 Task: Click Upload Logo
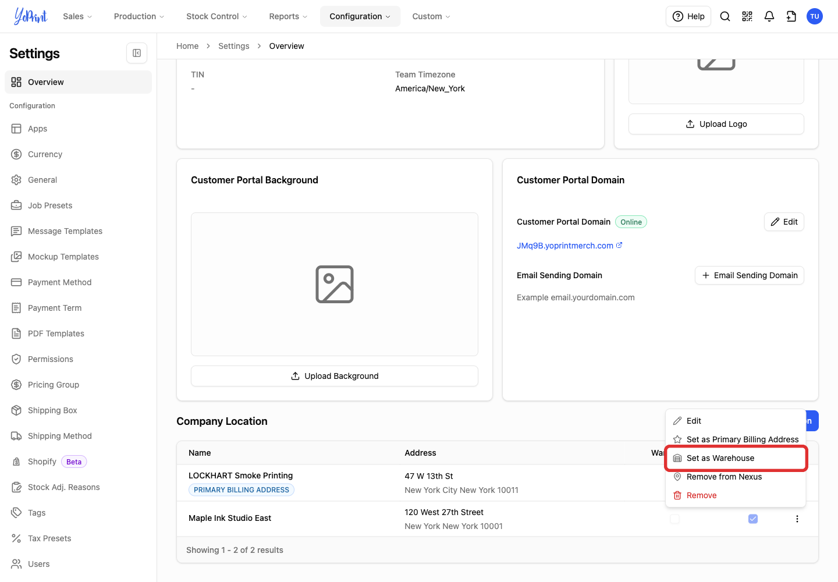716,124
